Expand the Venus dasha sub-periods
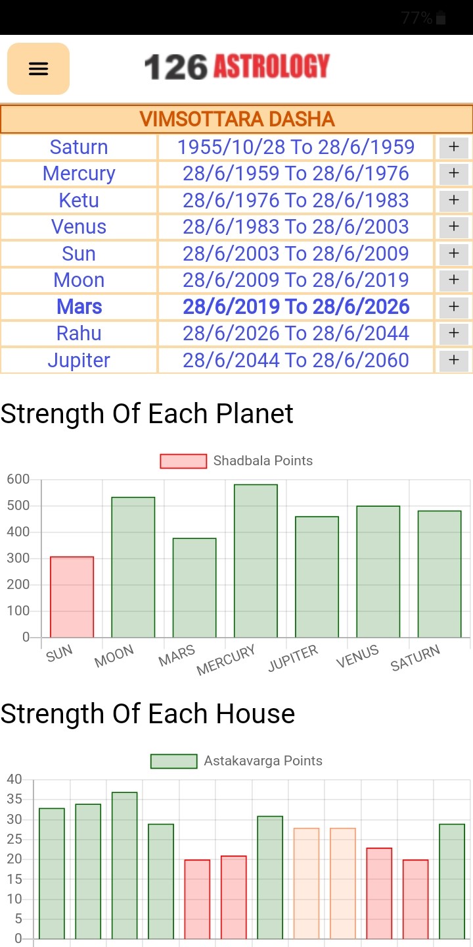 pyautogui.click(x=453, y=227)
